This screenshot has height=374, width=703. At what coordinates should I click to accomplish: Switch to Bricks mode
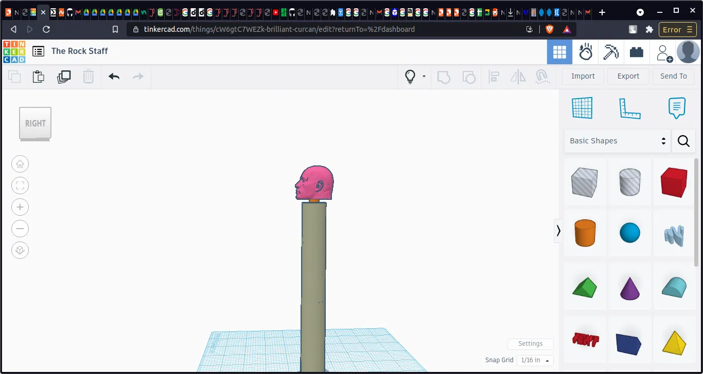pos(637,52)
